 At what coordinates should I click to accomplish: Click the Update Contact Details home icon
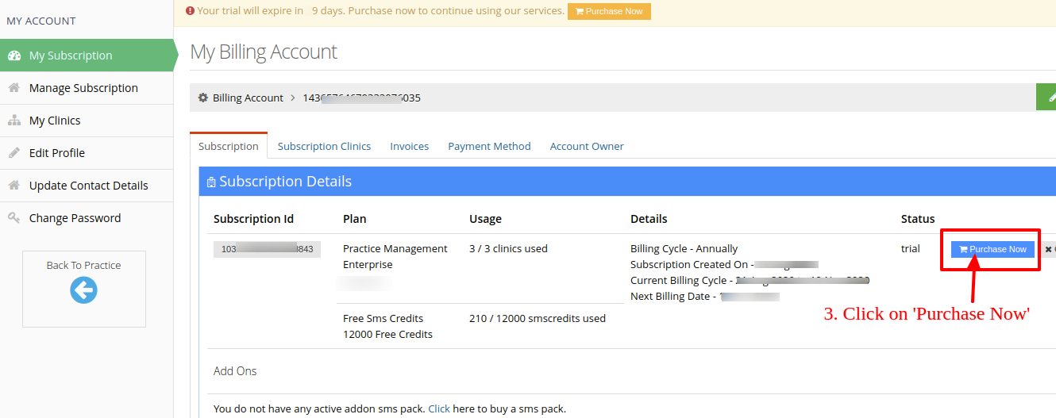click(x=13, y=186)
